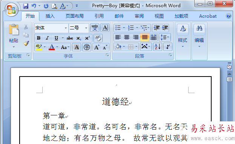Open the 邮件 tab
The width and height of the screenshot is (235, 144).
click(119, 16)
